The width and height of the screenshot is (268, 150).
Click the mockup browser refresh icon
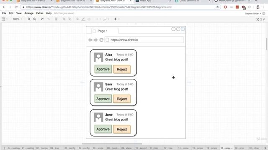101,40
